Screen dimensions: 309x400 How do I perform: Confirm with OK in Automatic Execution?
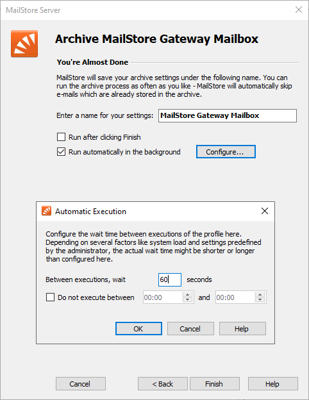[x=138, y=329]
